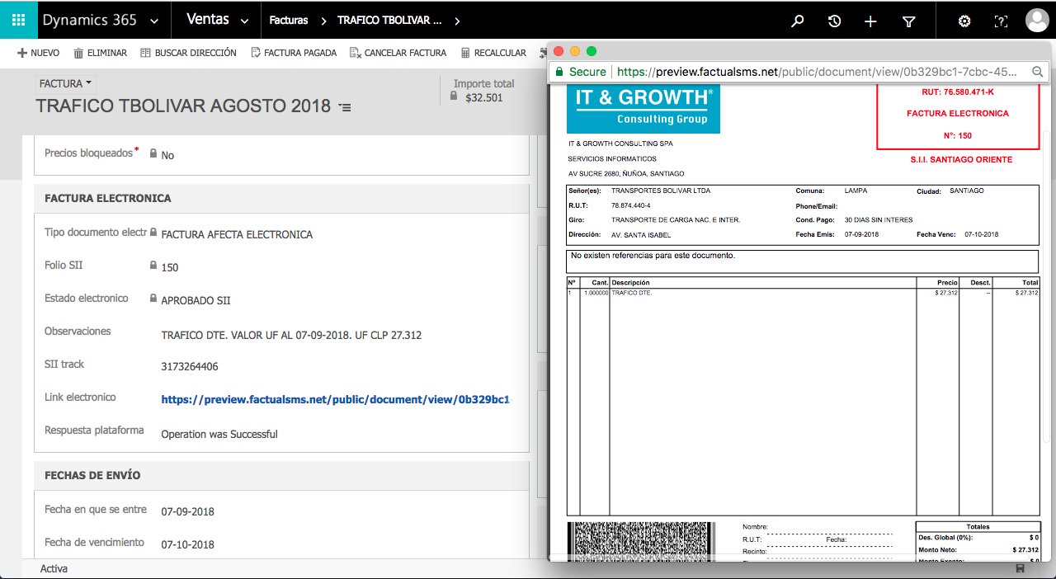The width and height of the screenshot is (1056, 579).
Task: Click BUSCAR DIRECCIÓN command
Action: (188, 53)
